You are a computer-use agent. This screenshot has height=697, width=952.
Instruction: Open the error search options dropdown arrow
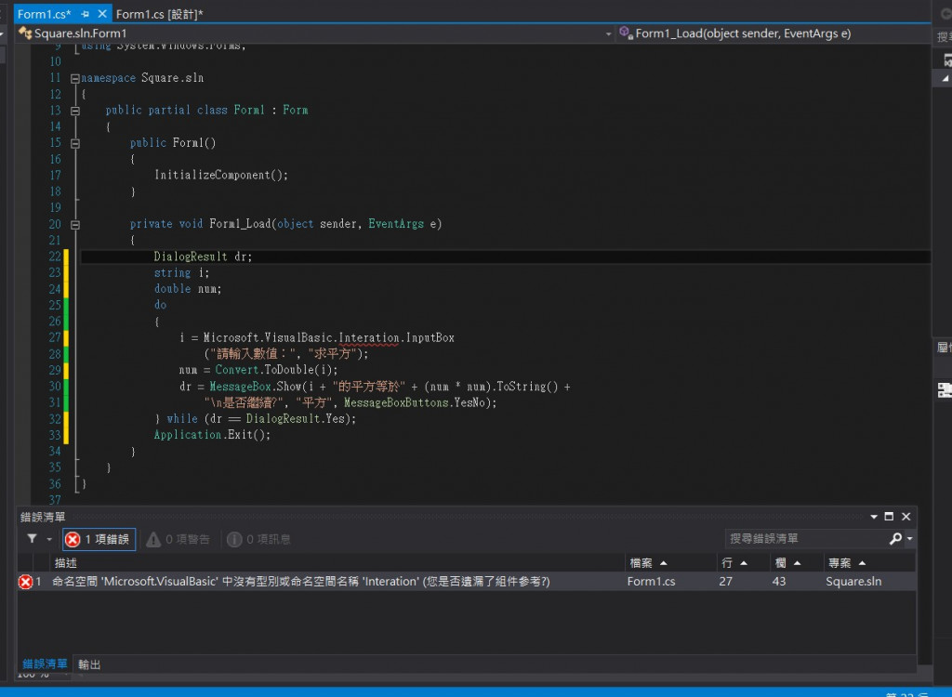(x=909, y=538)
